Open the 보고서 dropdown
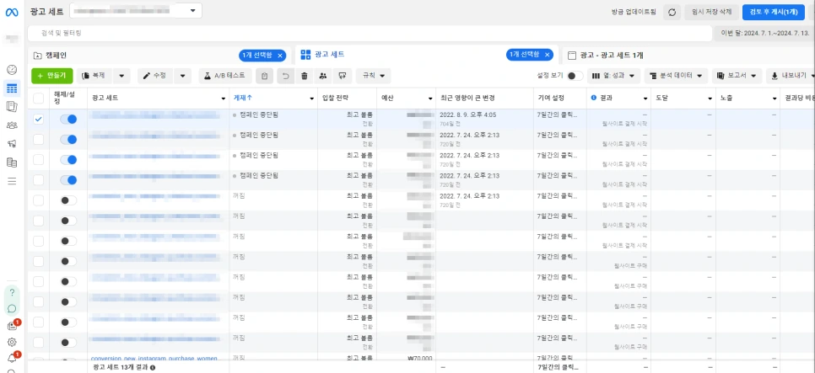The image size is (815, 373). (736, 76)
